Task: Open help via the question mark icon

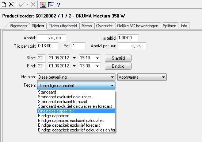Action: (x=58, y=5)
